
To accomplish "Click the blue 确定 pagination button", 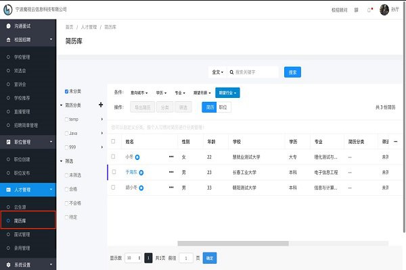I will pos(210,258).
